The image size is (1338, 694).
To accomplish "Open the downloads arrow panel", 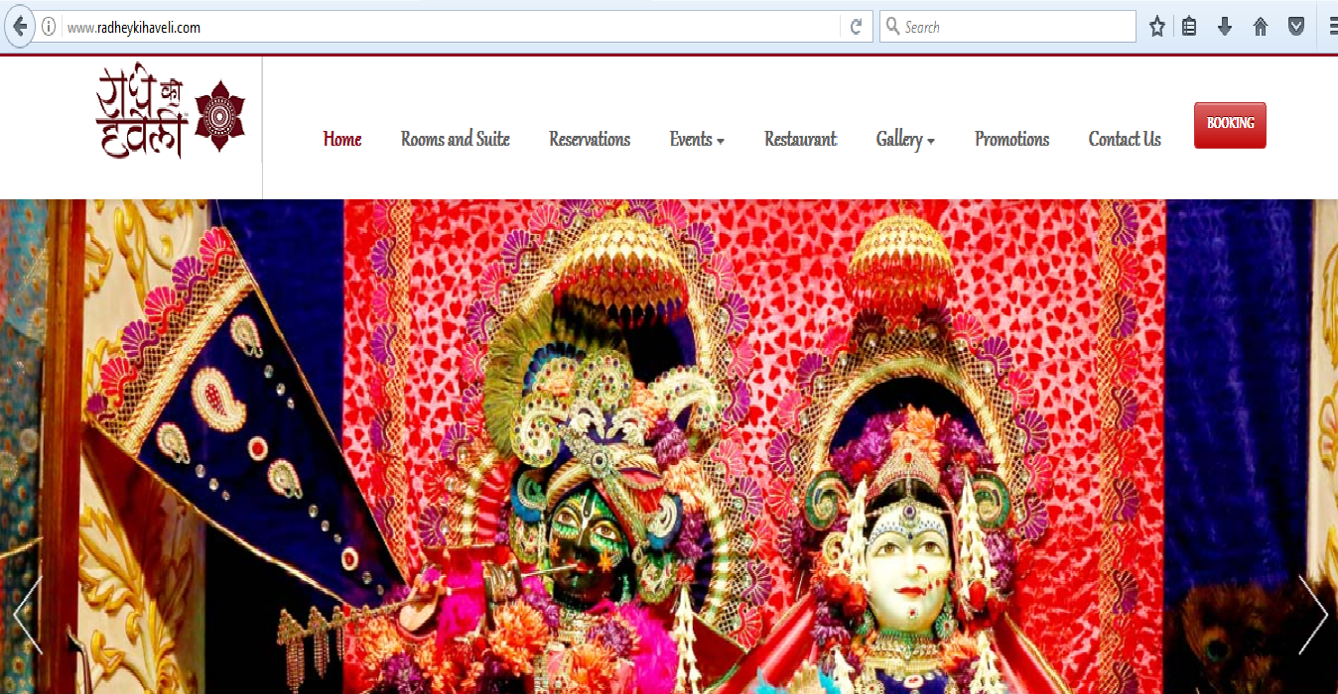I will click(1225, 27).
